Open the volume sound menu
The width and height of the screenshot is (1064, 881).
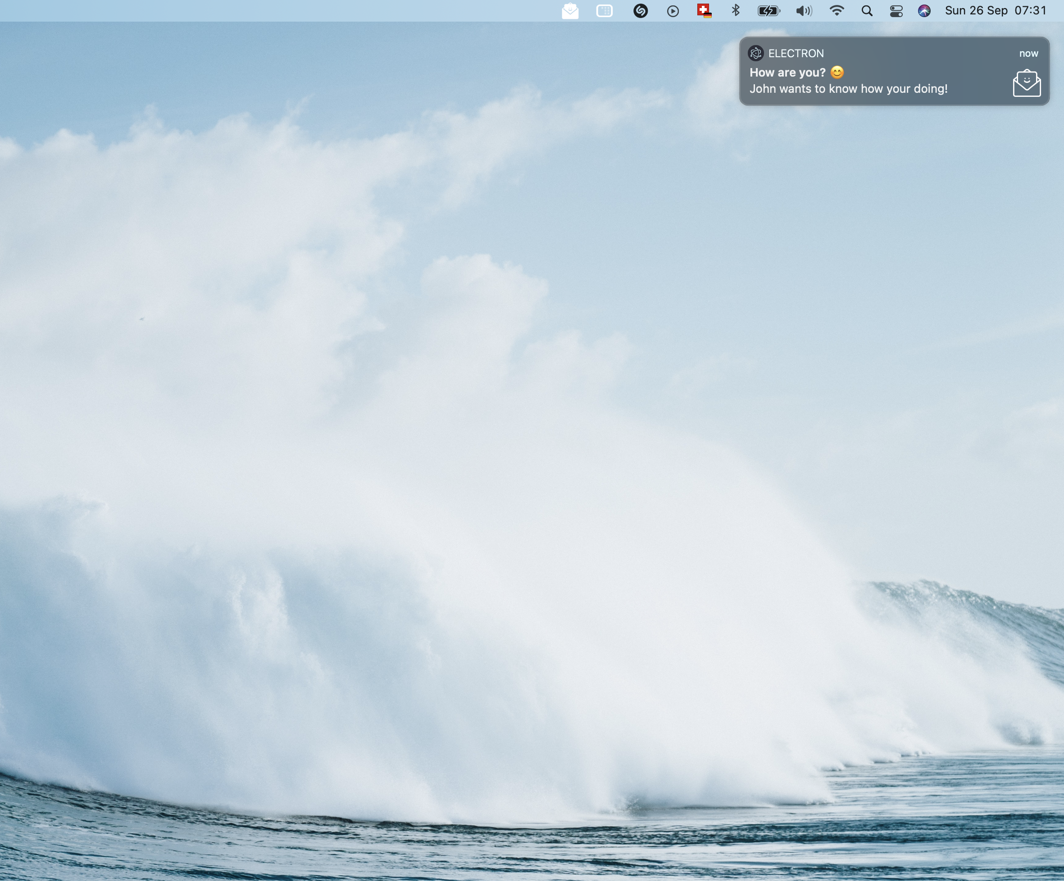[804, 11]
